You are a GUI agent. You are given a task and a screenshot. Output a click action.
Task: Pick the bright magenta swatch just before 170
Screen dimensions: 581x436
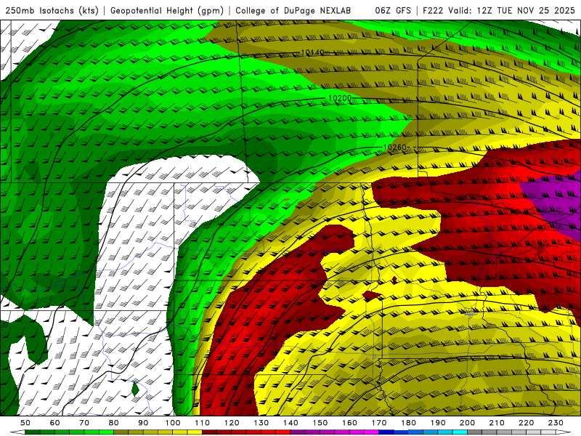click(x=371, y=432)
